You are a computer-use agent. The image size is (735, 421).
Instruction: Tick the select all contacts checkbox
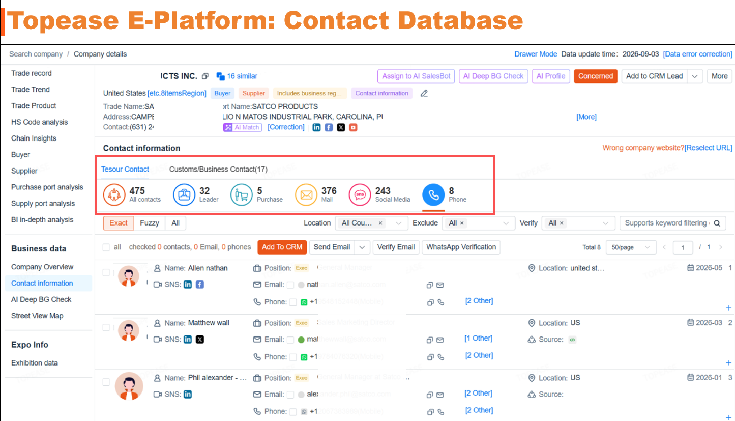point(106,247)
